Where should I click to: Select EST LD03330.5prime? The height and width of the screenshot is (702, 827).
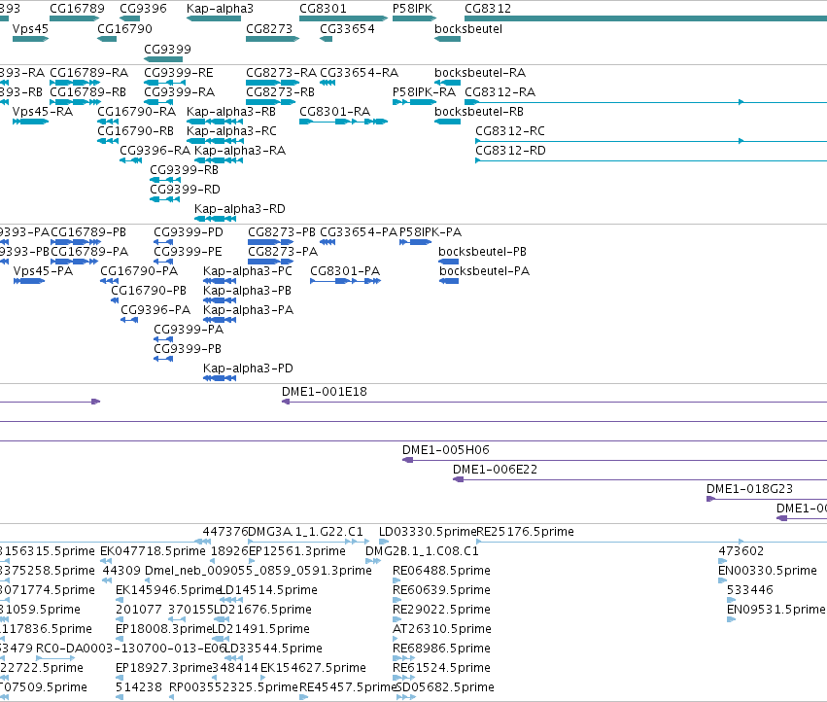point(384,542)
